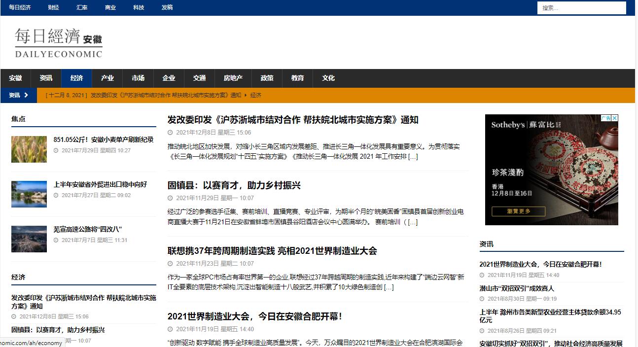
Task: Open the 发稿 top menu link
Action: pos(167,7)
